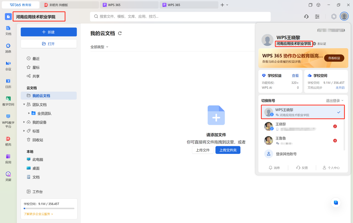Click the 学校空间 card title in the account panel

[x=320, y=76]
